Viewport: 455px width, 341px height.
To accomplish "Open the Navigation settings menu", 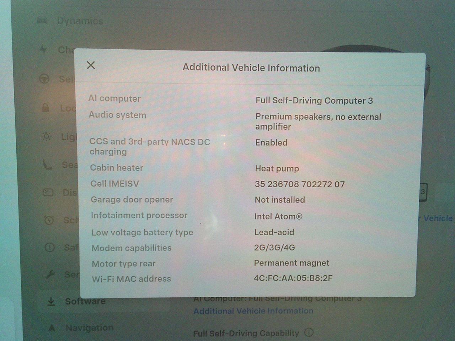I will [x=89, y=328].
